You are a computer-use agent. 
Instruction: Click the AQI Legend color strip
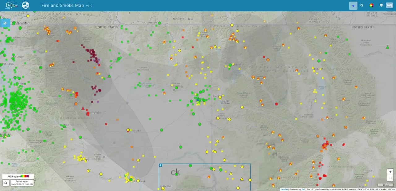tap(25, 176)
